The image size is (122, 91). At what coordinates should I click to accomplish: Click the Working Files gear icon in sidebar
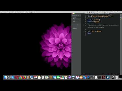[79, 15]
